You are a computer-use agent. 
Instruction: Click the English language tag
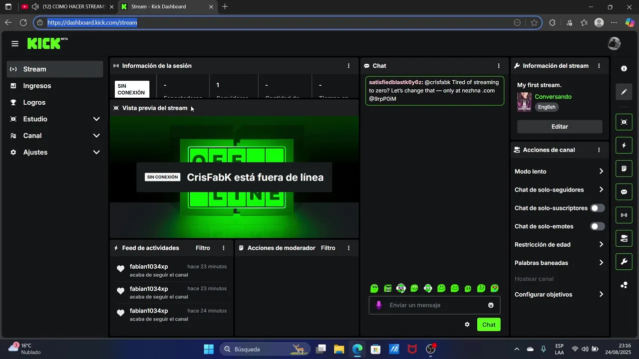coord(547,107)
